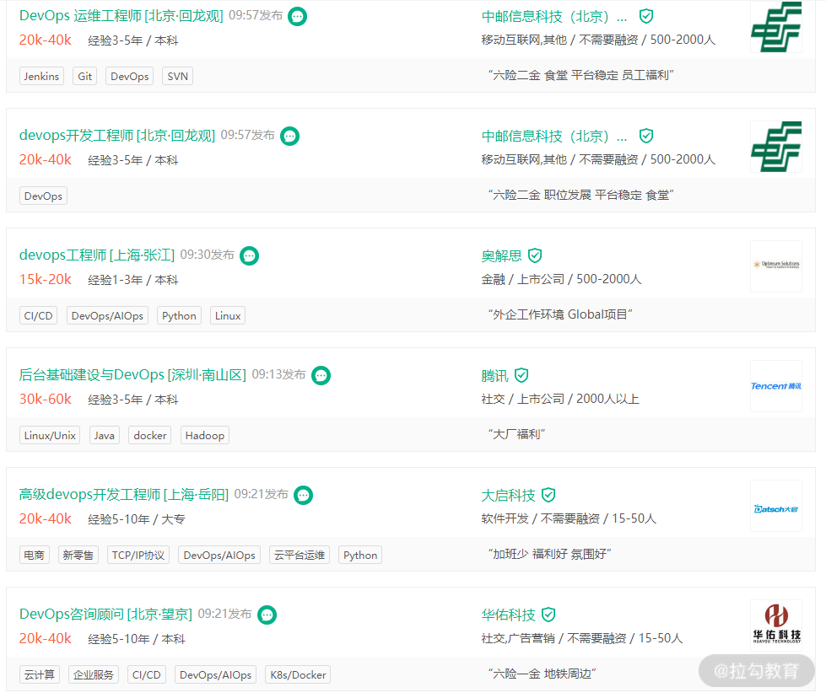
Task: Open China Post logo in DevOps 运维工程师 listing
Action: (x=776, y=27)
